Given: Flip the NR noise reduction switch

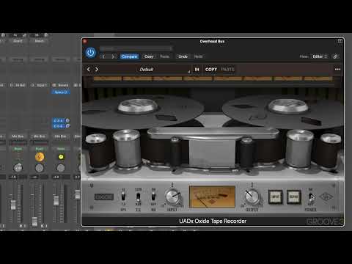Looking at the screenshot, I should (153, 197).
